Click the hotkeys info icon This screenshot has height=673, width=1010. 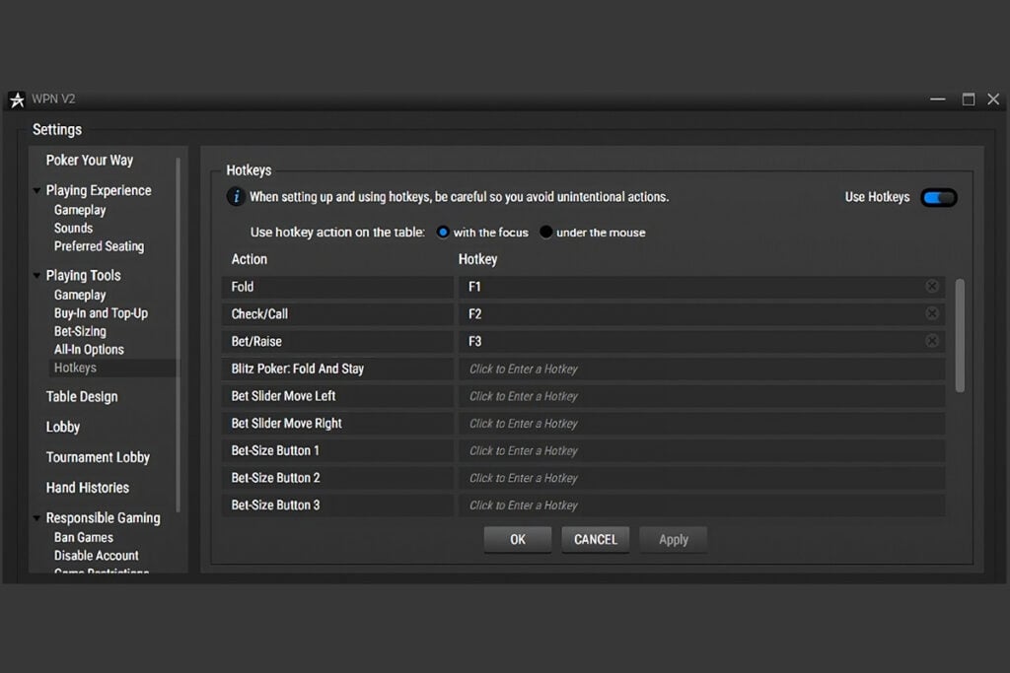point(236,197)
